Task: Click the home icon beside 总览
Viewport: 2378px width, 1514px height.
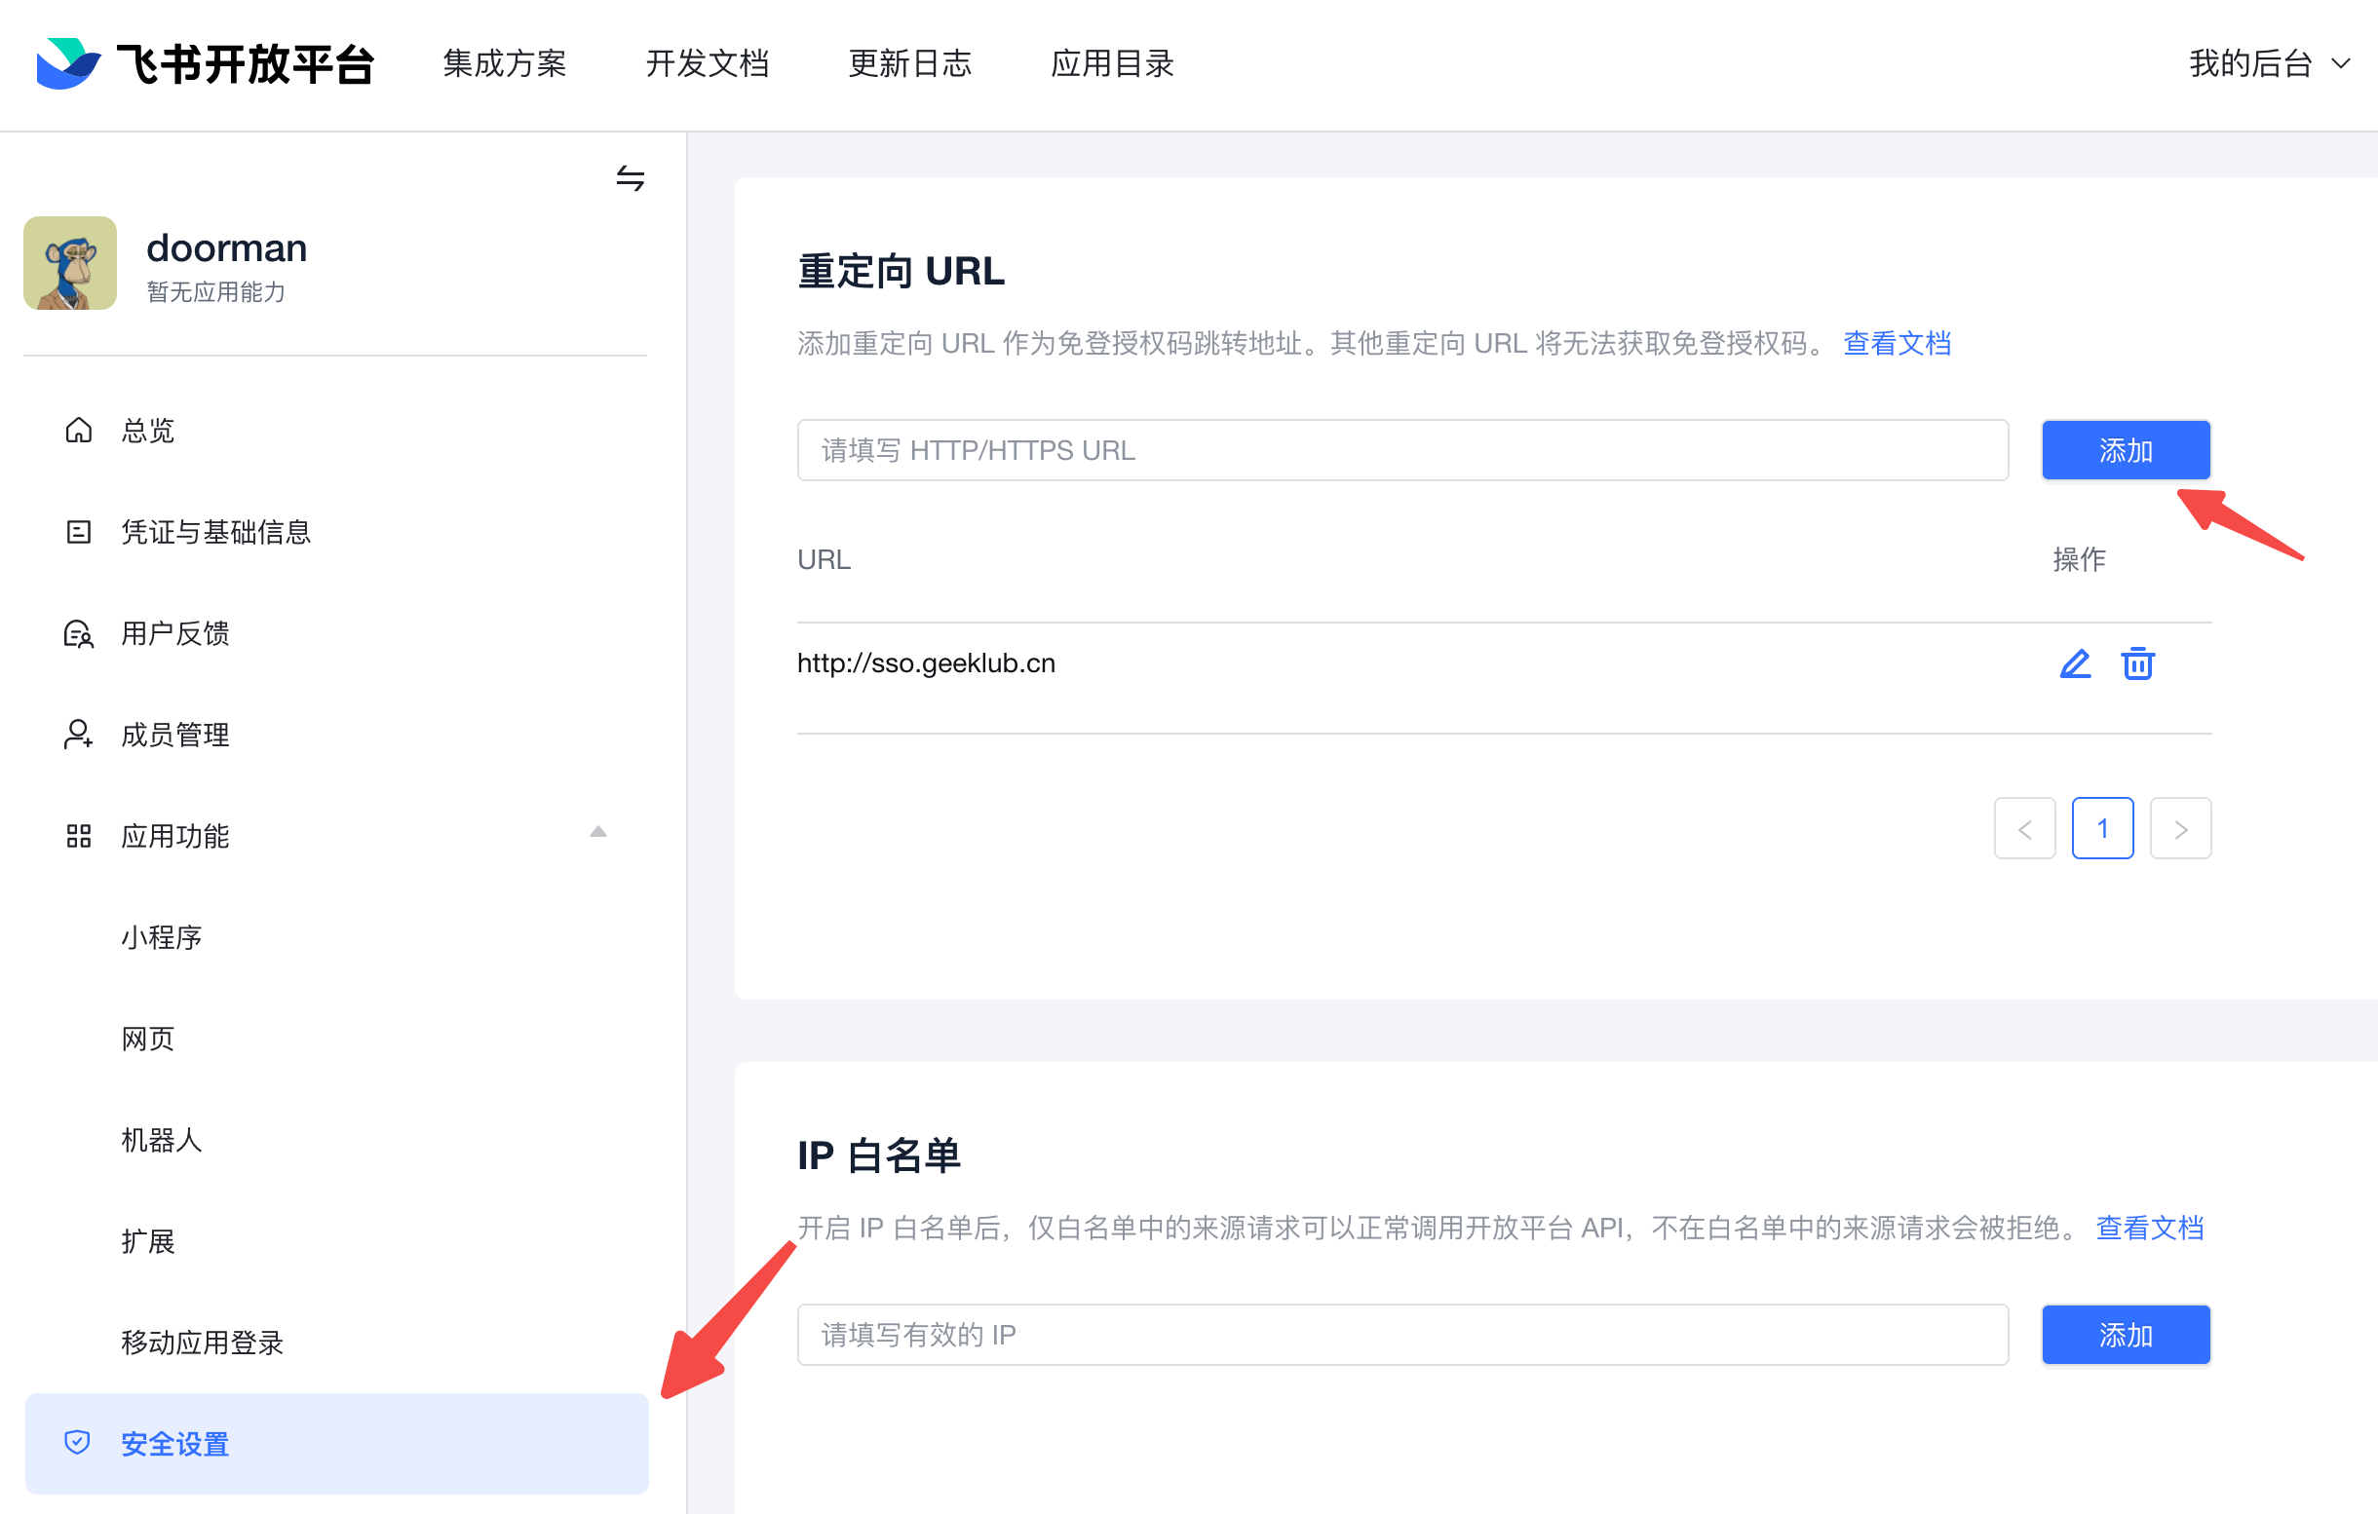Action: coord(78,431)
